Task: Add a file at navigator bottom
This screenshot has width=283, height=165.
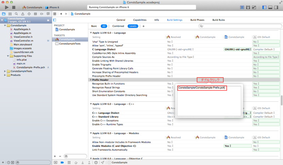Action: pyautogui.click(x=3, y=163)
